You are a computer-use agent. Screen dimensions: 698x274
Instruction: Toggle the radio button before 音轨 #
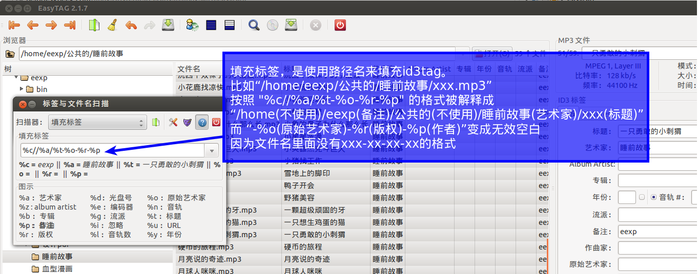[654, 197]
